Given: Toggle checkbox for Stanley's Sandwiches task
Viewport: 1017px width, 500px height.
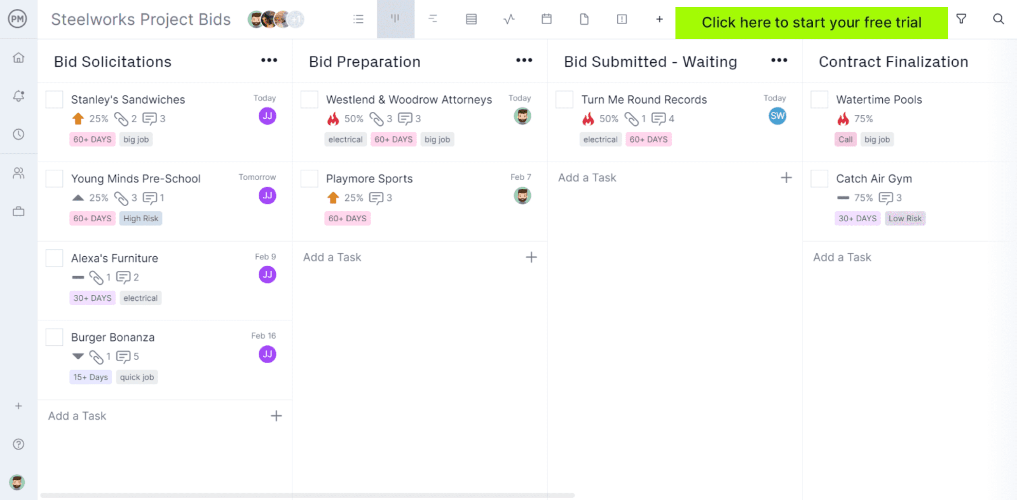Looking at the screenshot, I should point(54,99).
